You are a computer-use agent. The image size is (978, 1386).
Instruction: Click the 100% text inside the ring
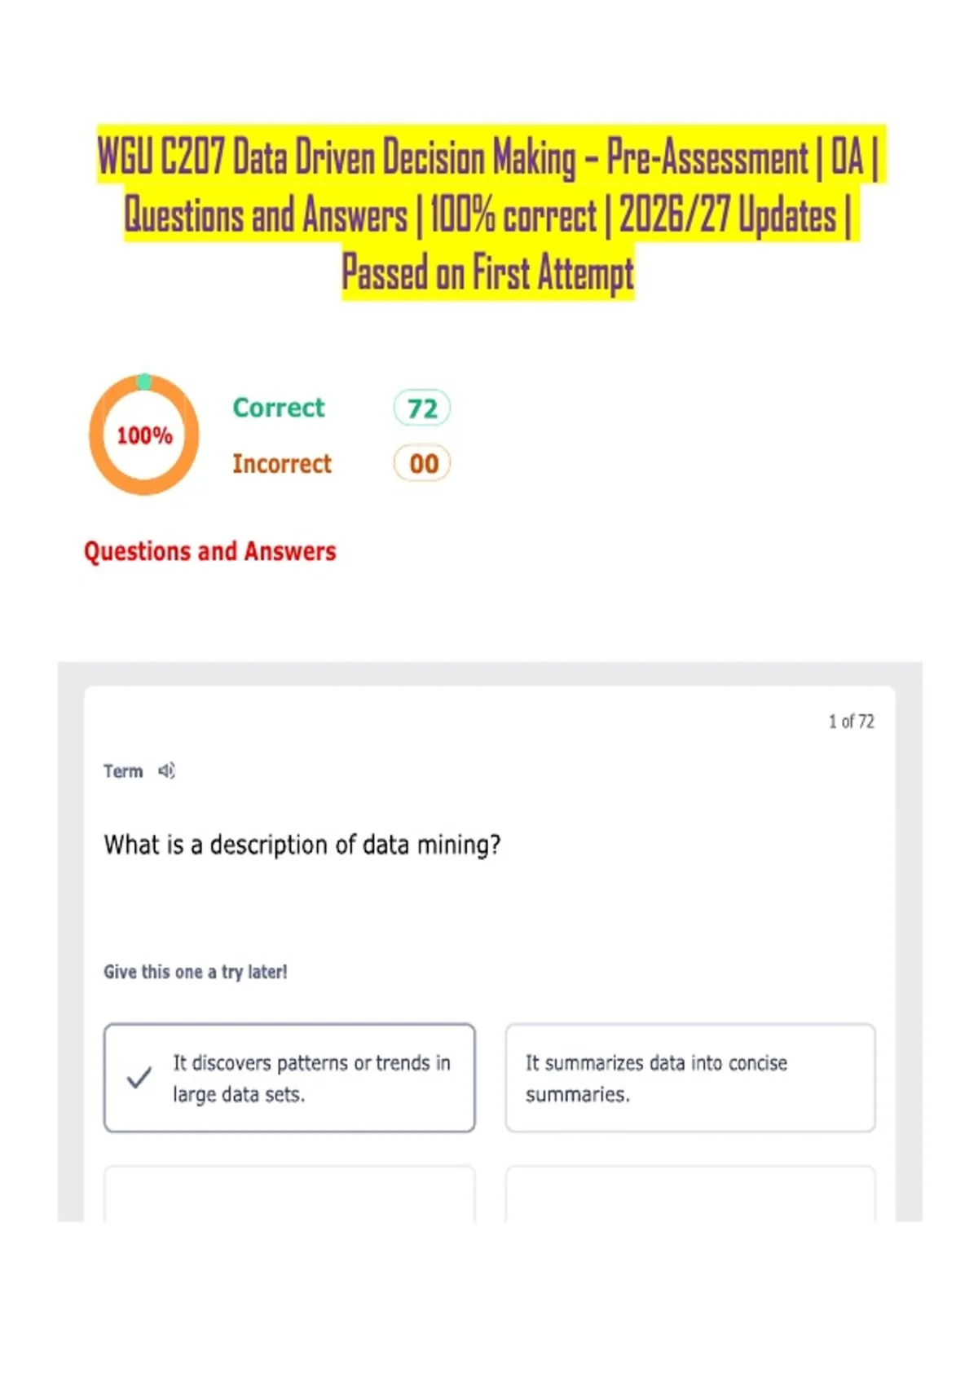click(x=144, y=435)
